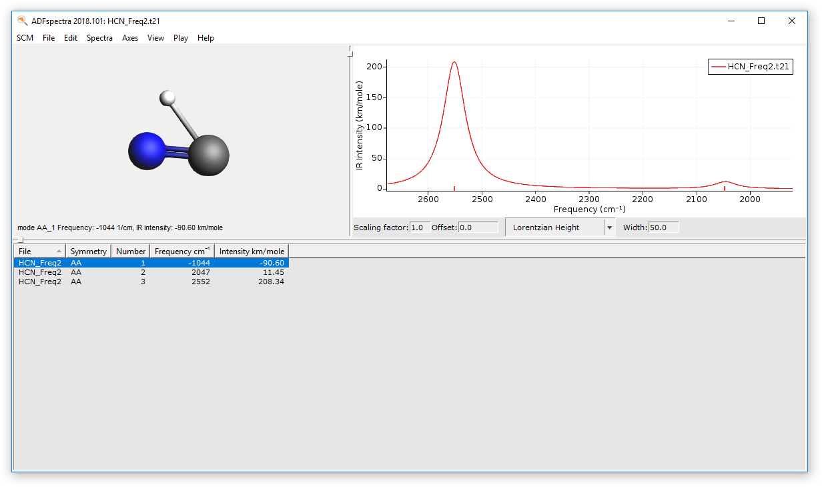Open the SCM menu

(25, 38)
